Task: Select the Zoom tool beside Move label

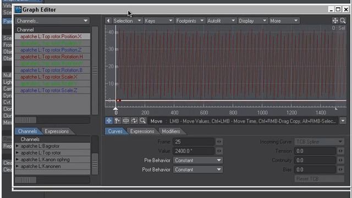Action: pyautogui.click(x=142, y=121)
